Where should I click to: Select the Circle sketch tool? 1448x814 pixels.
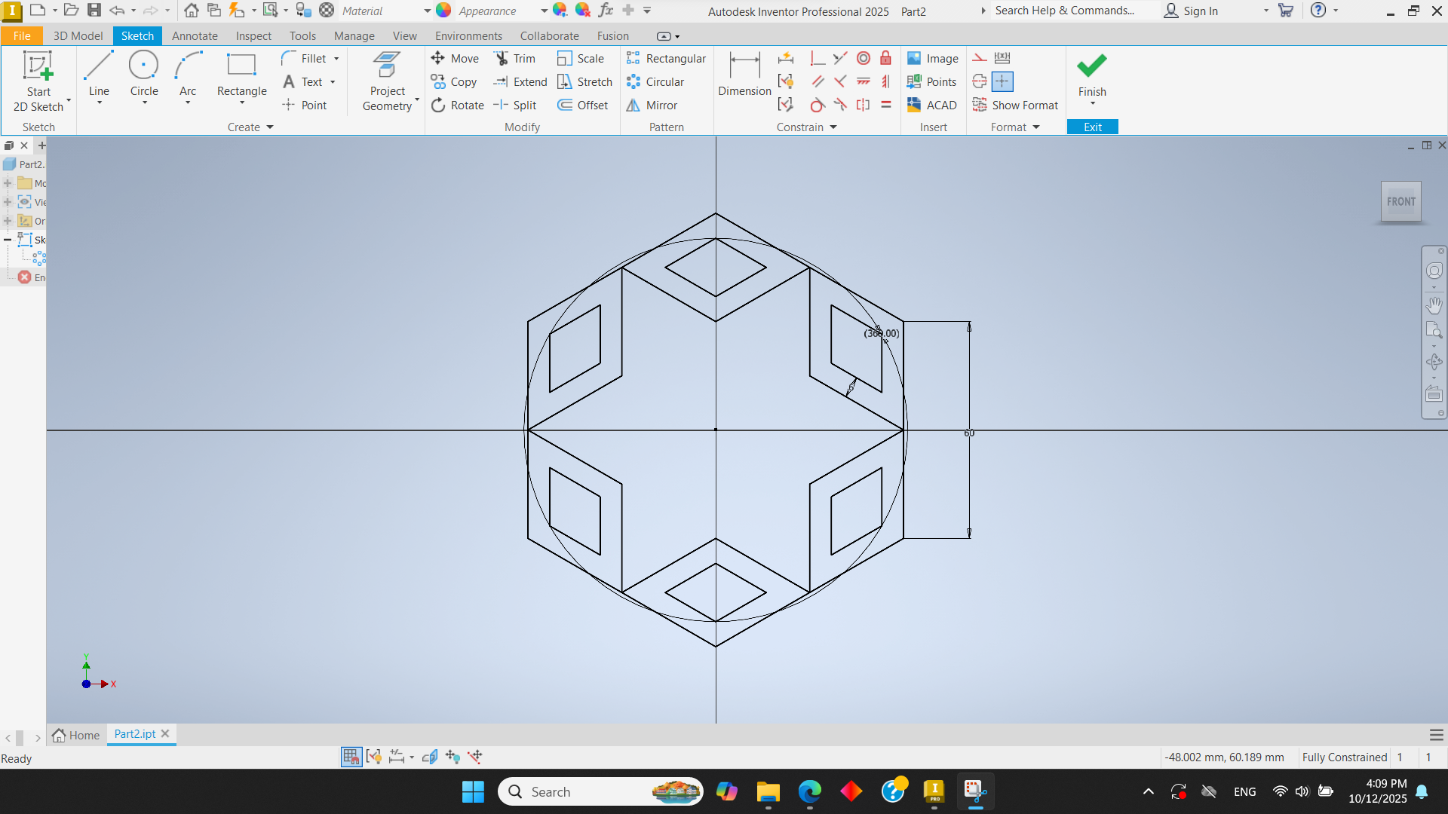click(x=143, y=74)
